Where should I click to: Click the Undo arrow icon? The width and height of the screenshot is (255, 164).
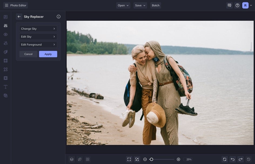point(233,159)
